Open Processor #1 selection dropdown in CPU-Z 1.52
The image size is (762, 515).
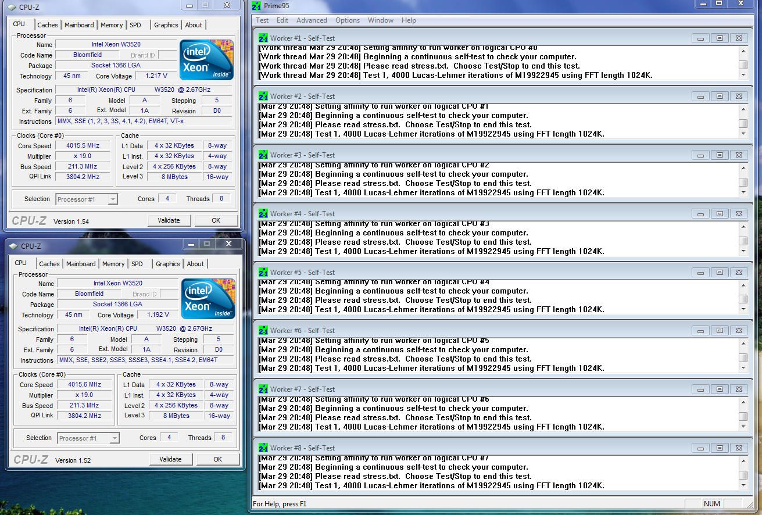pyautogui.click(x=89, y=438)
